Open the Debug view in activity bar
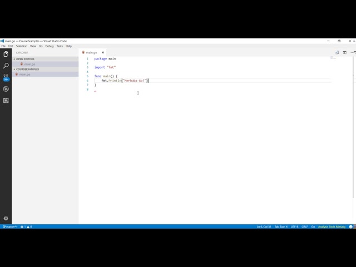 click(6, 89)
